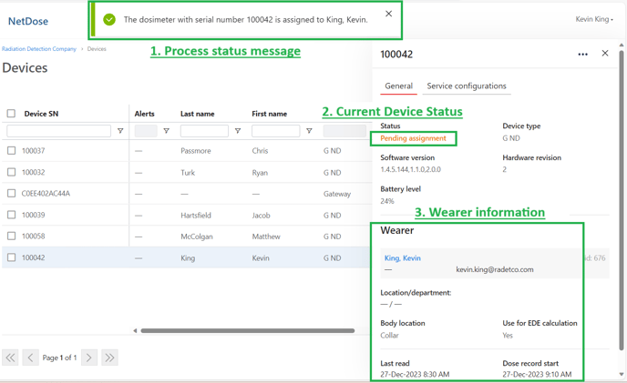Screen dimensions: 627x383
Task: Close the 100042 device details panel
Action: coord(605,54)
